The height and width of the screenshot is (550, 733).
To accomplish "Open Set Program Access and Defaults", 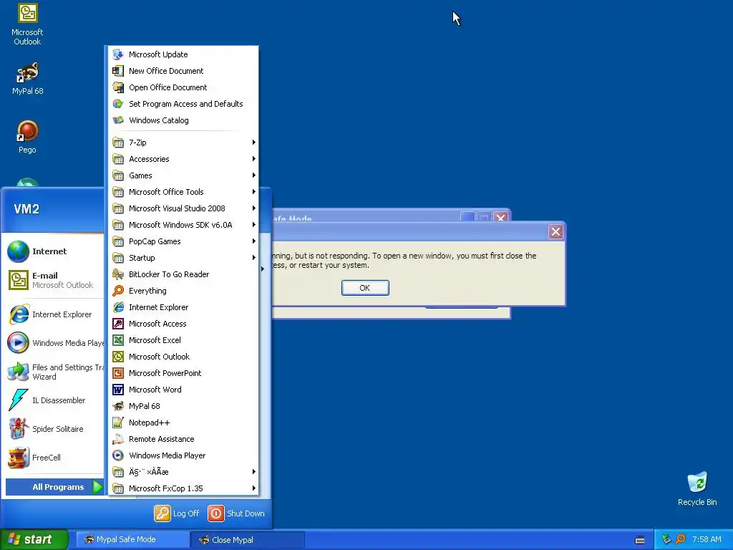I will pos(183,104).
